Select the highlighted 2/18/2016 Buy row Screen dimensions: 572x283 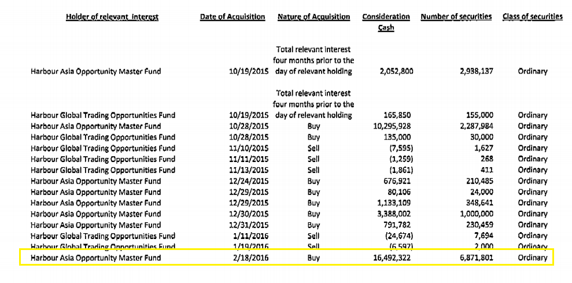287,257
